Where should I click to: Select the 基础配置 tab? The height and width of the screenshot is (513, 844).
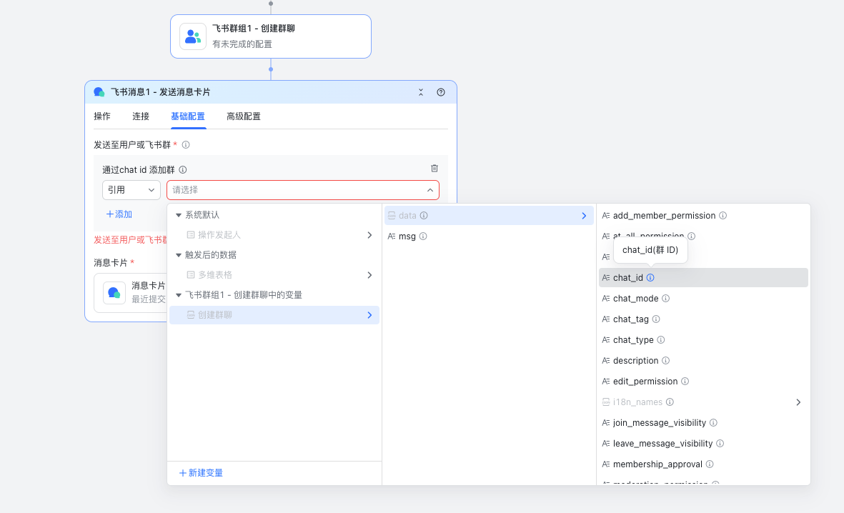188,116
